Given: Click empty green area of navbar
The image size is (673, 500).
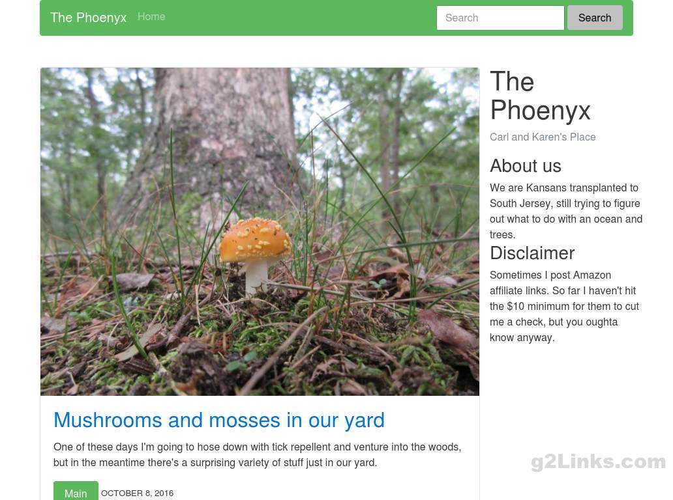Looking at the screenshot, I should [301, 18].
